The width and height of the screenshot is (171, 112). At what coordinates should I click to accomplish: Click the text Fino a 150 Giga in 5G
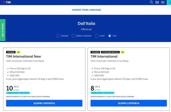pyautogui.click(x=20, y=68)
